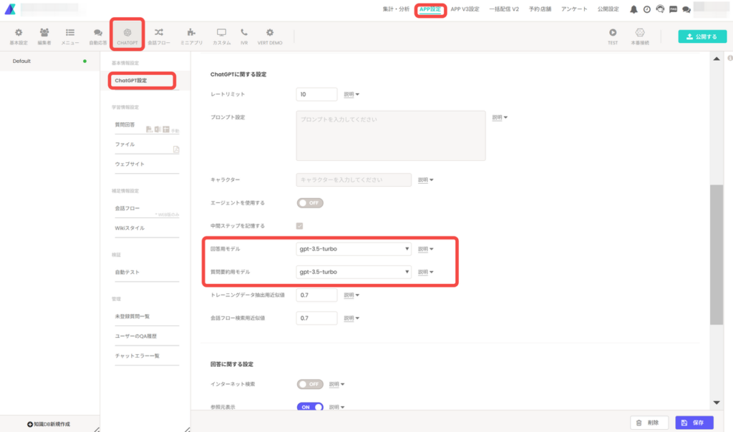Expand the 説明 next to レートリミット
Screen dimensions: 733x432
pos(351,94)
